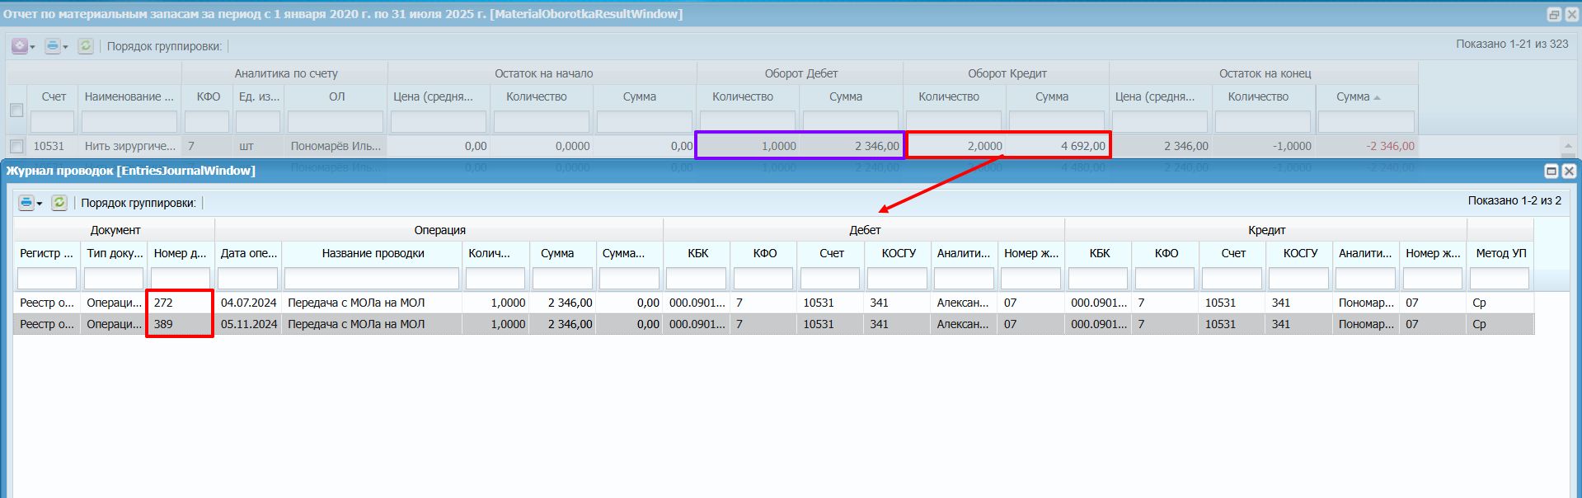Click Метод УП column header
The height and width of the screenshot is (498, 1582).
click(x=1500, y=253)
